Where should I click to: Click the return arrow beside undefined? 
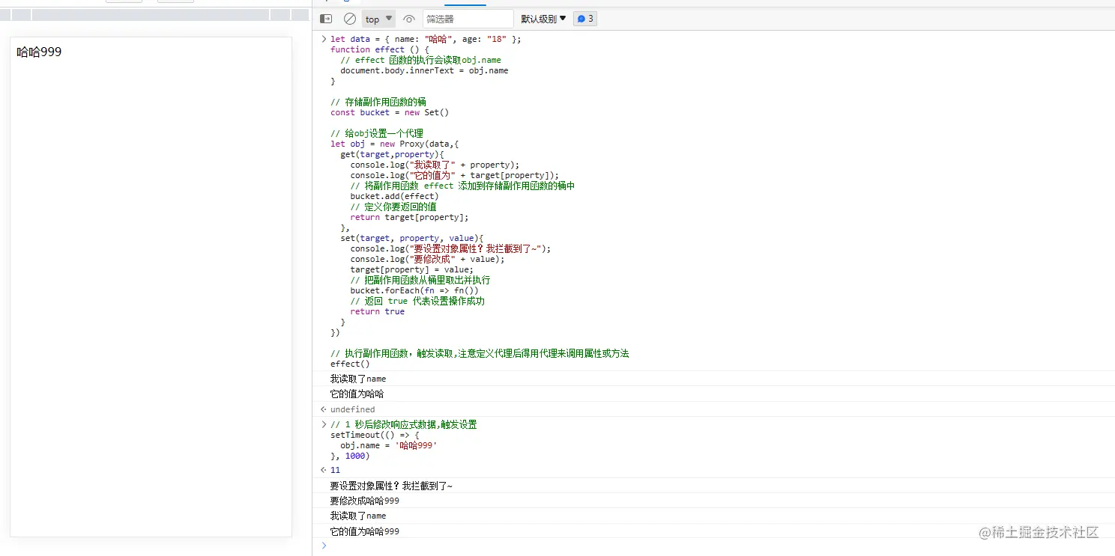(324, 409)
